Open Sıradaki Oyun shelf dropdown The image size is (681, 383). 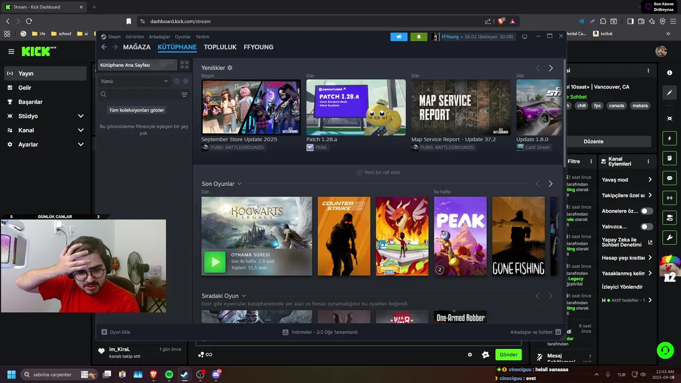click(x=244, y=296)
